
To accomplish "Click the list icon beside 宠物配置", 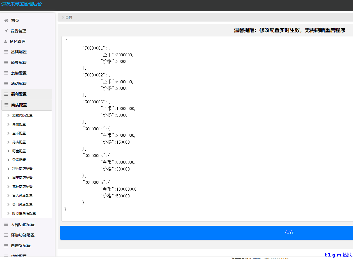I will (x=6, y=73).
